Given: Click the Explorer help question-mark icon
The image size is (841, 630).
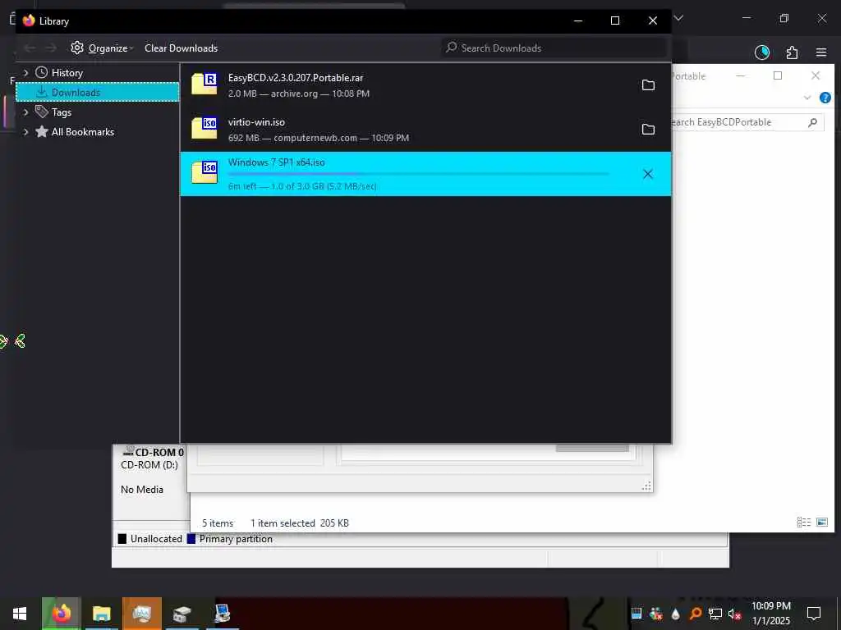Looking at the screenshot, I should 825,98.
